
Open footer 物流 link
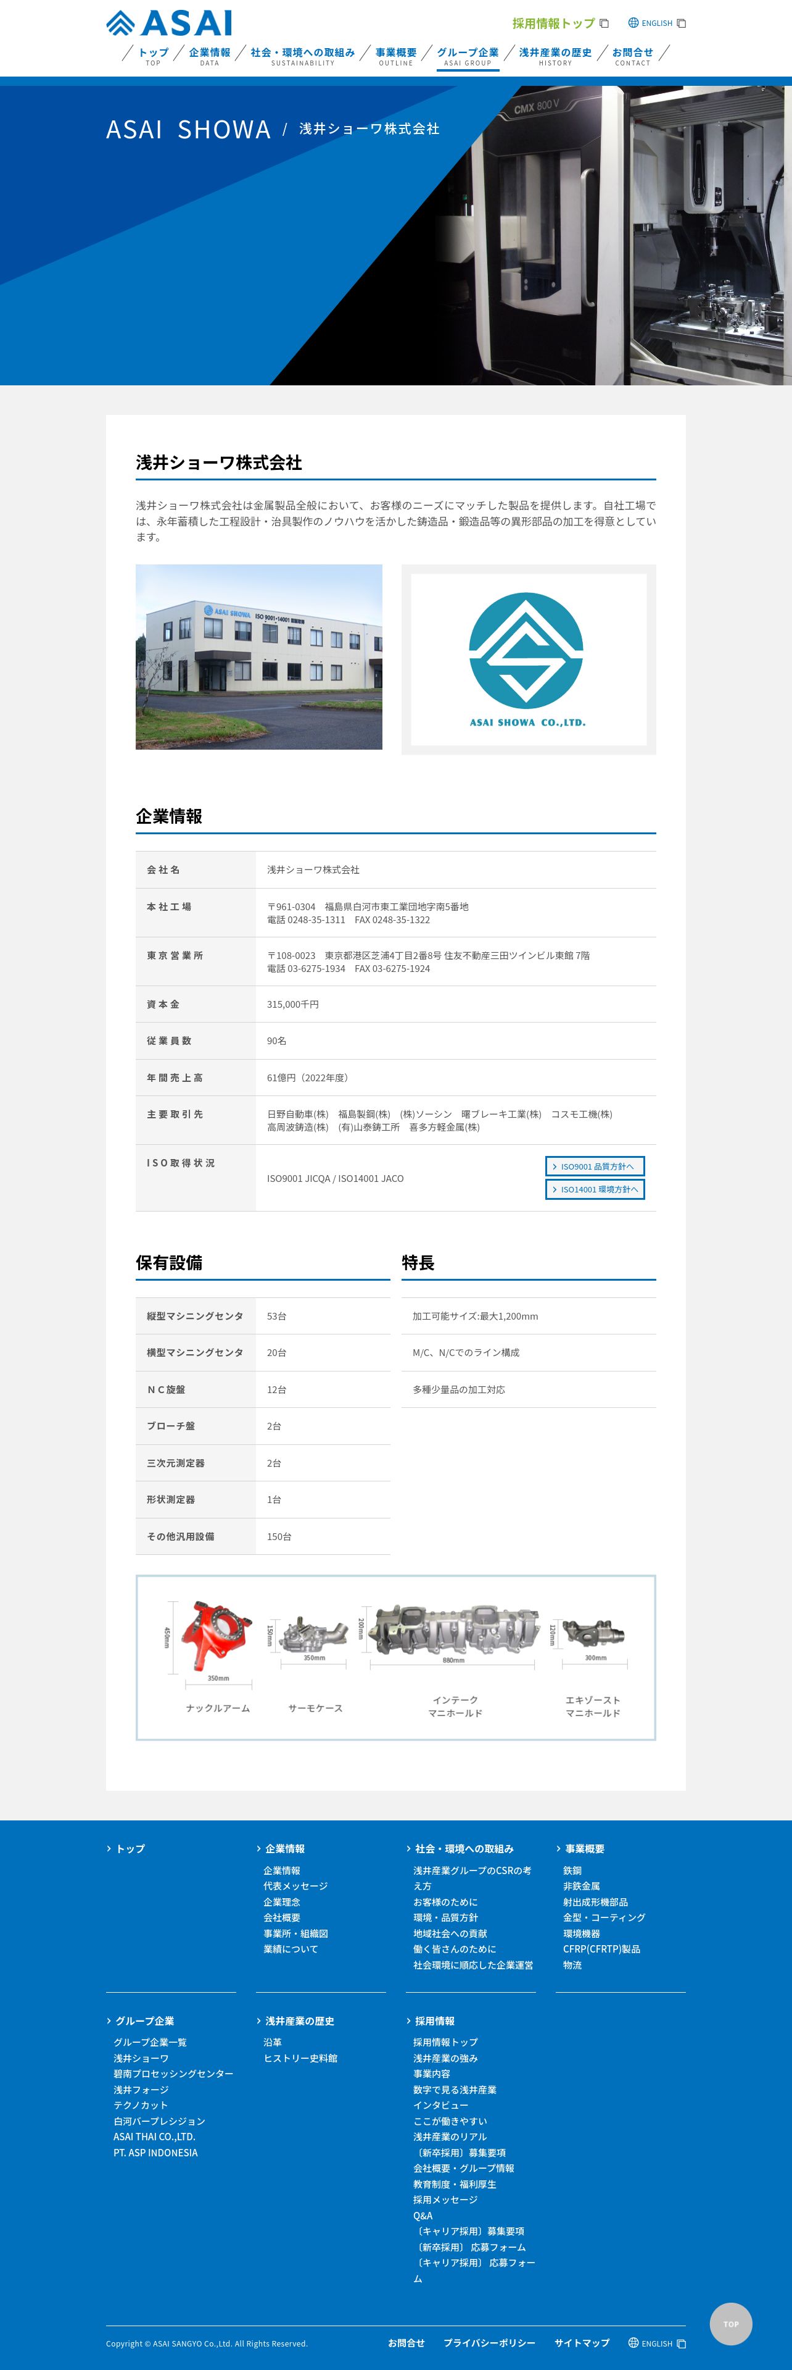(572, 1964)
